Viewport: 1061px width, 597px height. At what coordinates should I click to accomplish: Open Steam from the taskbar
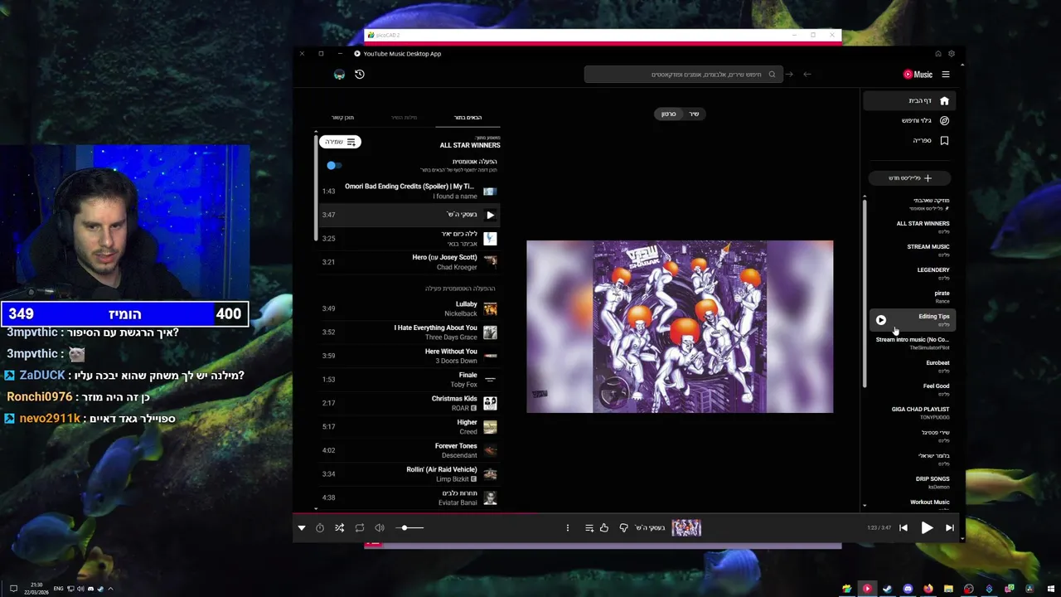click(x=887, y=589)
